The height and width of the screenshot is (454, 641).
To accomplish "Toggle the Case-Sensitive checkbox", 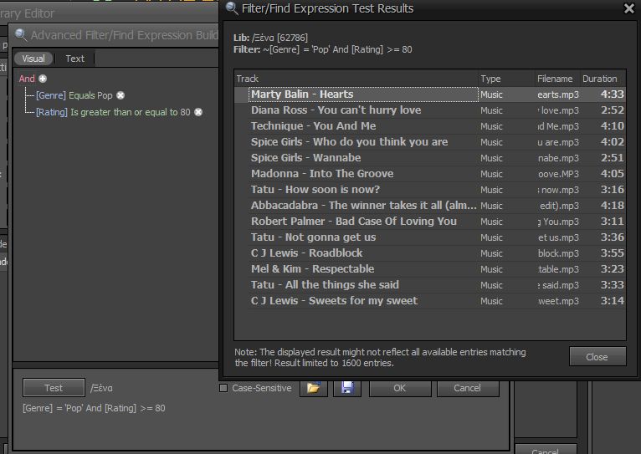I will click(x=223, y=388).
